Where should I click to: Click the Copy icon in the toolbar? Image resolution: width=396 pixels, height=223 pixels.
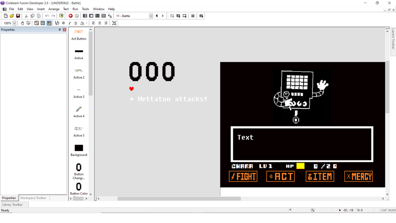tap(32, 16)
